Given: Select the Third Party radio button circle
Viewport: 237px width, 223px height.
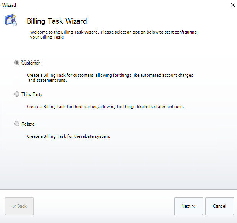Looking at the screenshot, I should (x=17, y=94).
